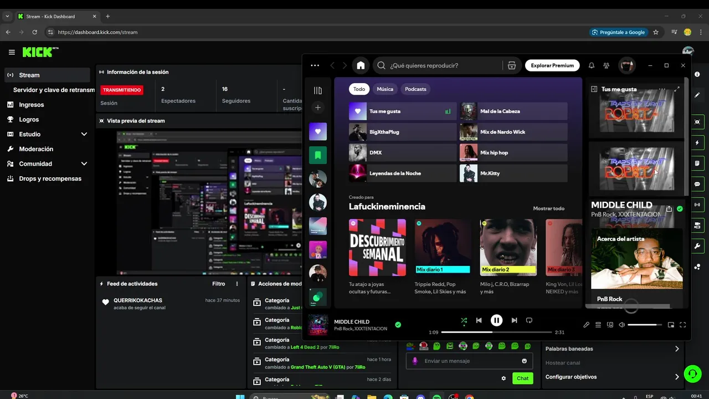Viewport: 709px width, 399px height.
Task: Open Discord from the Windows taskbar
Action: (420, 397)
